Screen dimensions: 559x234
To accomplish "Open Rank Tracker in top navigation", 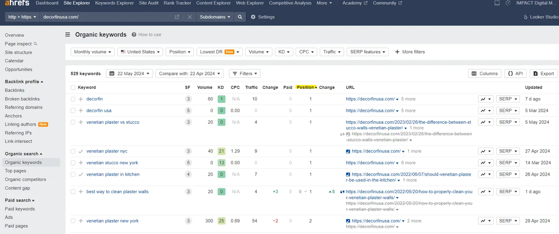I will point(177,3).
